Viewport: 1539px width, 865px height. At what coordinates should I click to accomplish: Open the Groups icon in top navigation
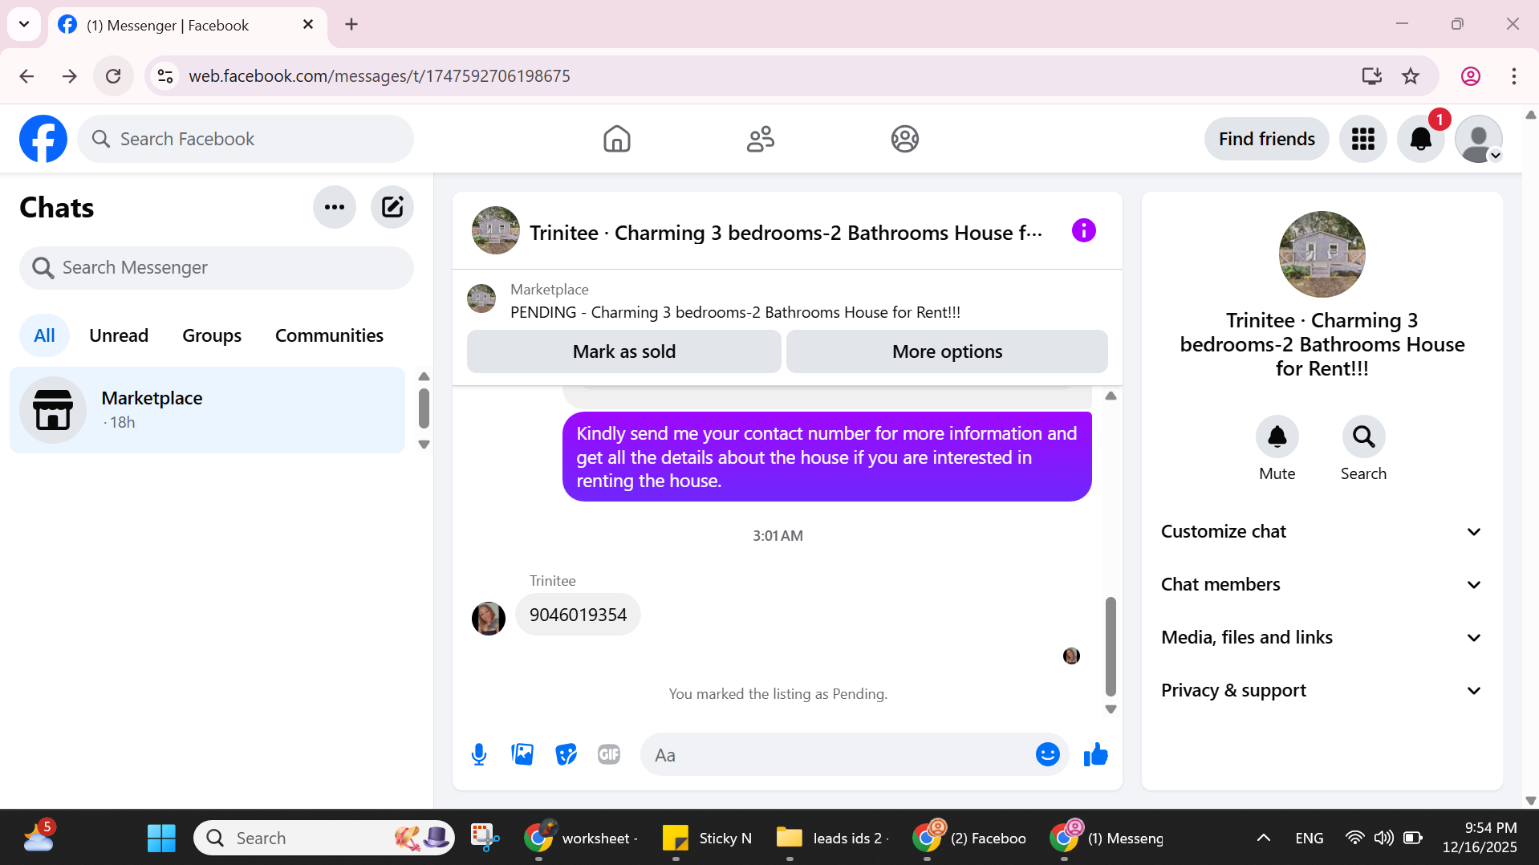[904, 139]
